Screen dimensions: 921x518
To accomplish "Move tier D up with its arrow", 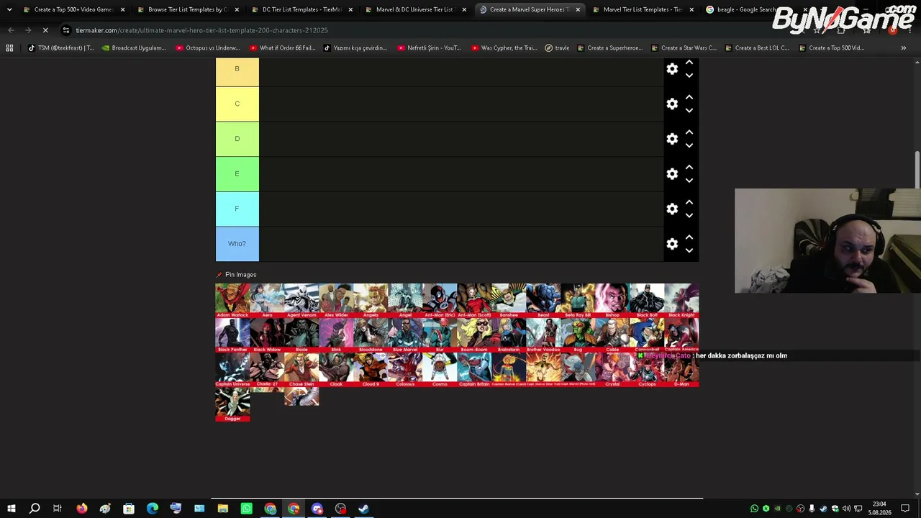I will pos(689,132).
